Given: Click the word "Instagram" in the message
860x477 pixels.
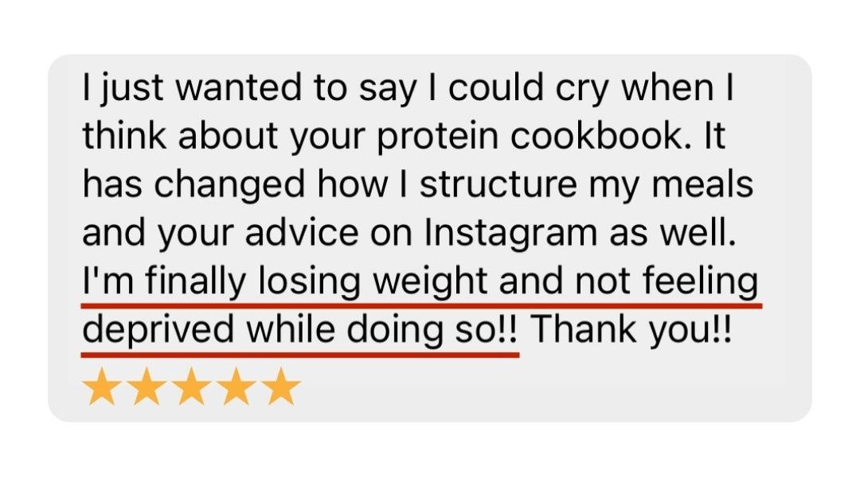Looking at the screenshot, I should (x=510, y=233).
